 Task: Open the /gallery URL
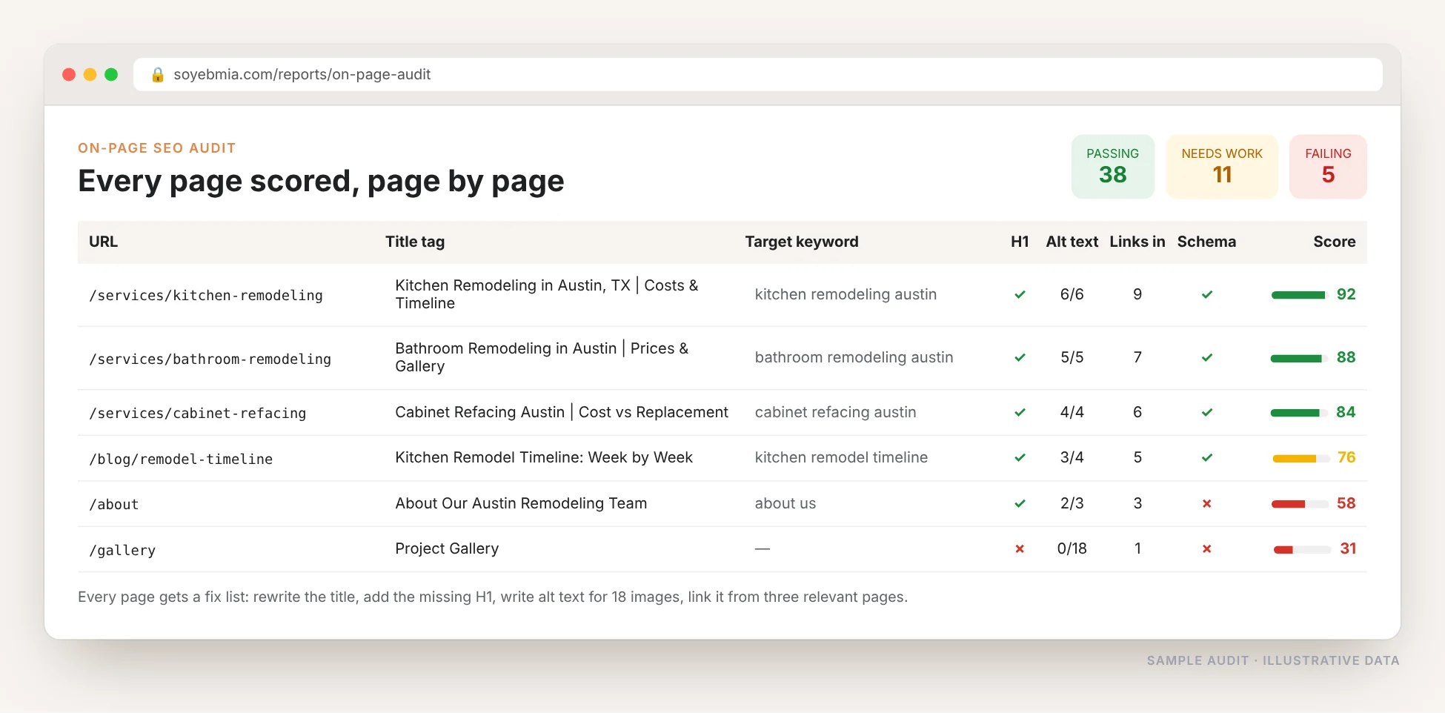click(122, 551)
